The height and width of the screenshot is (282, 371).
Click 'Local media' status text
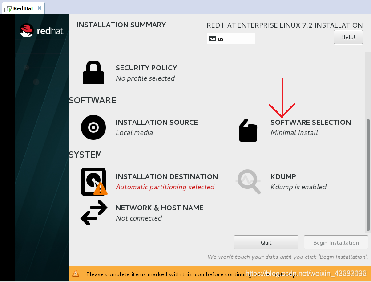tap(134, 133)
